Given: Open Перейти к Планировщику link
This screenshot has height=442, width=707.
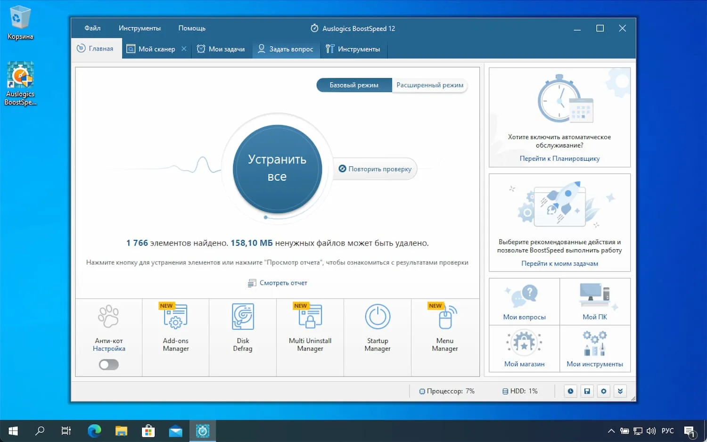Looking at the screenshot, I should [559, 159].
